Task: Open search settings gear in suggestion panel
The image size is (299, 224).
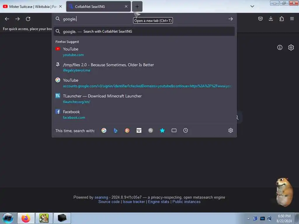Action: click(231, 130)
